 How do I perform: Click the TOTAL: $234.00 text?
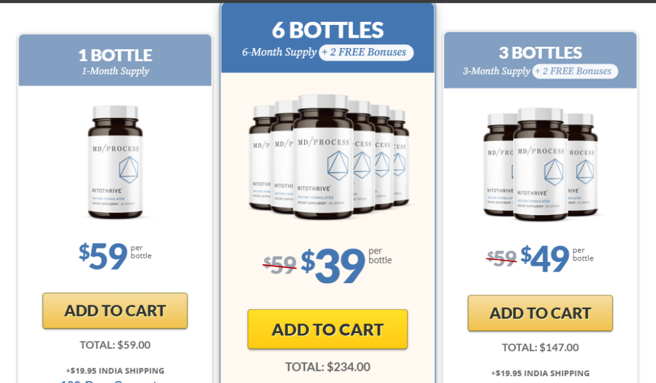[x=327, y=367]
